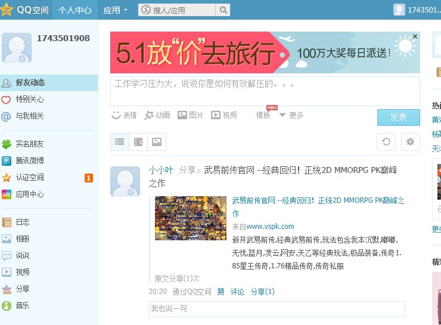The image size is (441, 325).
Task: Click 认证空间 notification badge 1
Action: pos(89,178)
